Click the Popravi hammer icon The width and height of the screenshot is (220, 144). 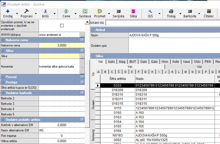[27, 11]
